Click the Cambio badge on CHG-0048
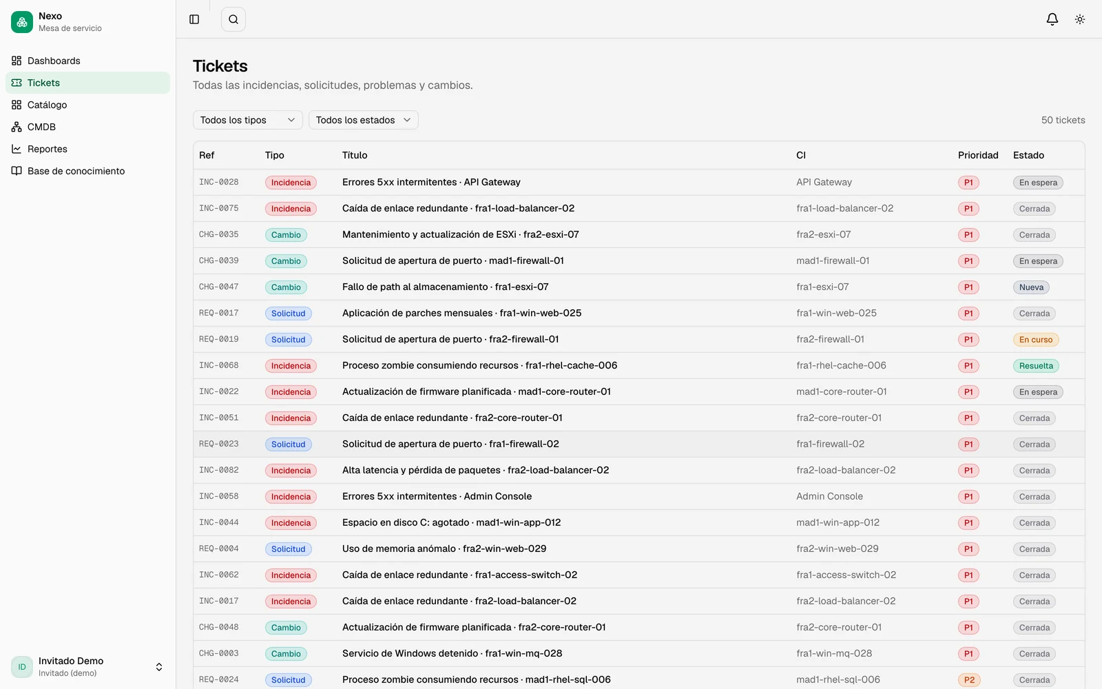 point(286,628)
